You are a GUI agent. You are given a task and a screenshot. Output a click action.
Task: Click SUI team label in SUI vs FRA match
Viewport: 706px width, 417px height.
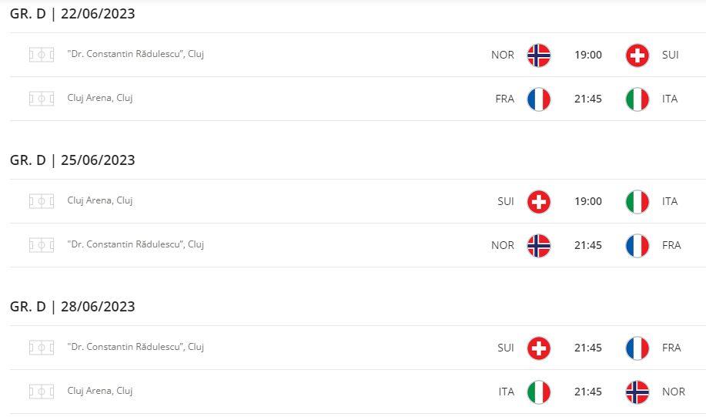click(506, 348)
